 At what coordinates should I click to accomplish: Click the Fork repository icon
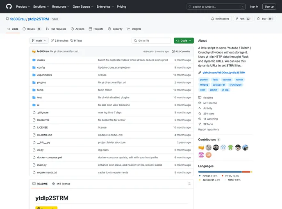coord(237,19)
